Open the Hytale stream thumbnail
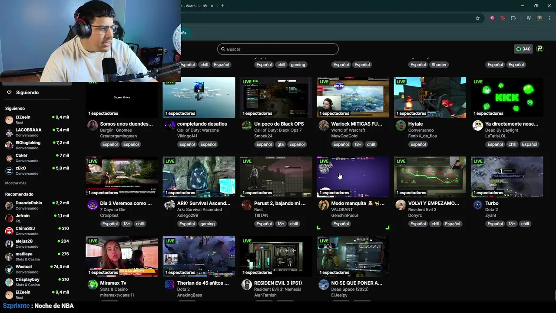The width and height of the screenshot is (556, 313). [430, 98]
